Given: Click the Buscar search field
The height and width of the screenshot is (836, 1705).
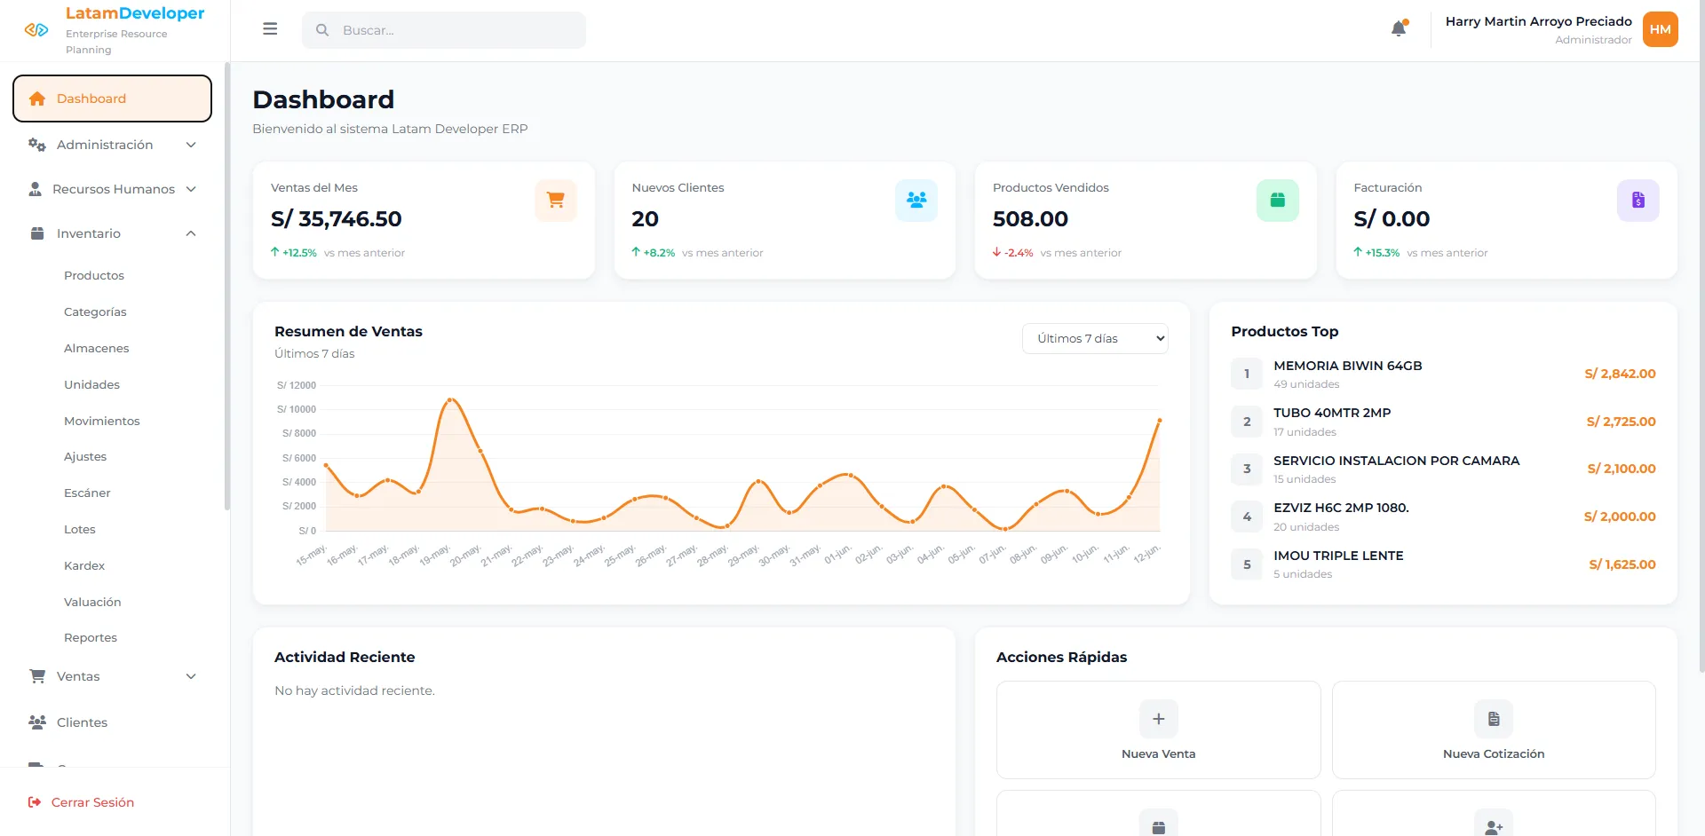Looking at the screenshot, I should pyautogui.click(x=444, y=30).
